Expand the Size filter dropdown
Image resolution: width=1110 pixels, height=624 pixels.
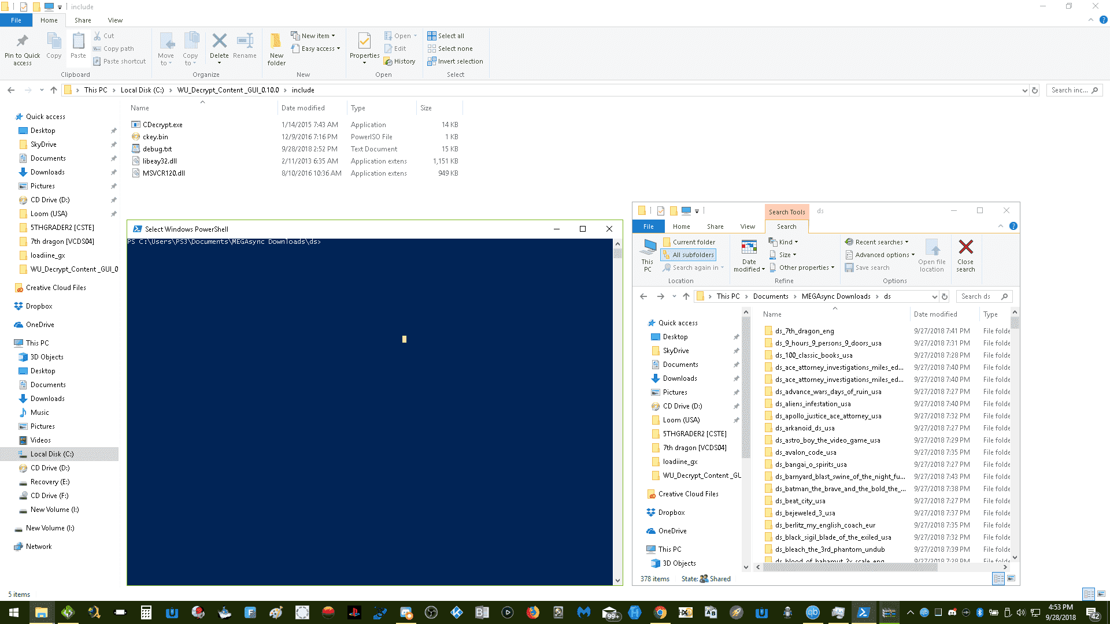(783, 255)
